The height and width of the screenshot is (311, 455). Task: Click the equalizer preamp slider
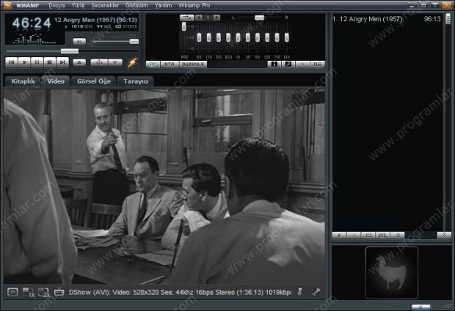pyautogui.click(x=183, y=26)
